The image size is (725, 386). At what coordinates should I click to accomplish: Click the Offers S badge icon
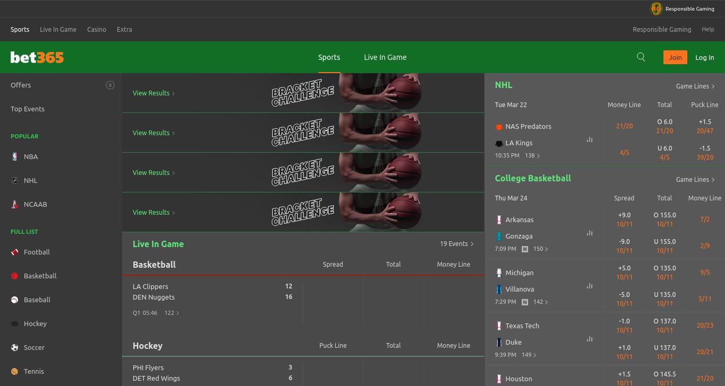pos(110,85)
